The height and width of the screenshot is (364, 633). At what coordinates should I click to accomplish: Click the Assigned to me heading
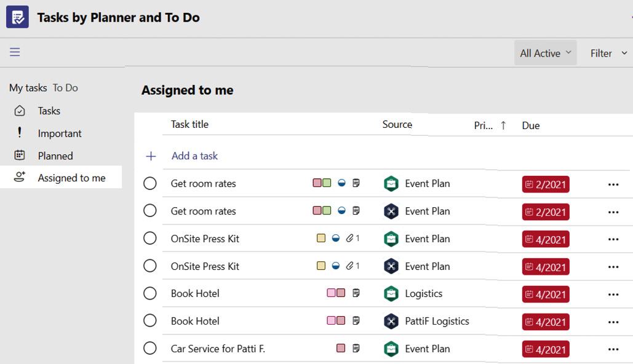point(187,90)
